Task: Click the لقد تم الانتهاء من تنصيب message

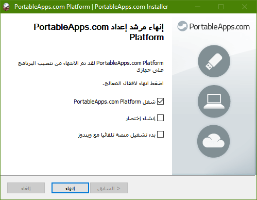Action: [x=91, y=66]
